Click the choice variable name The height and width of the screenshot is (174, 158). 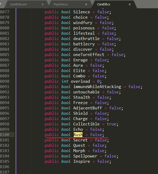click(80, 17)
